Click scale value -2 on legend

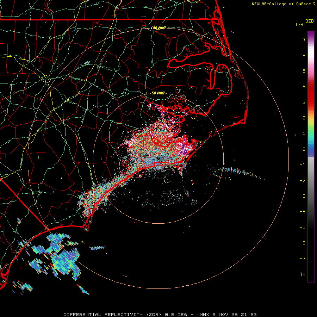click(303, 181)
